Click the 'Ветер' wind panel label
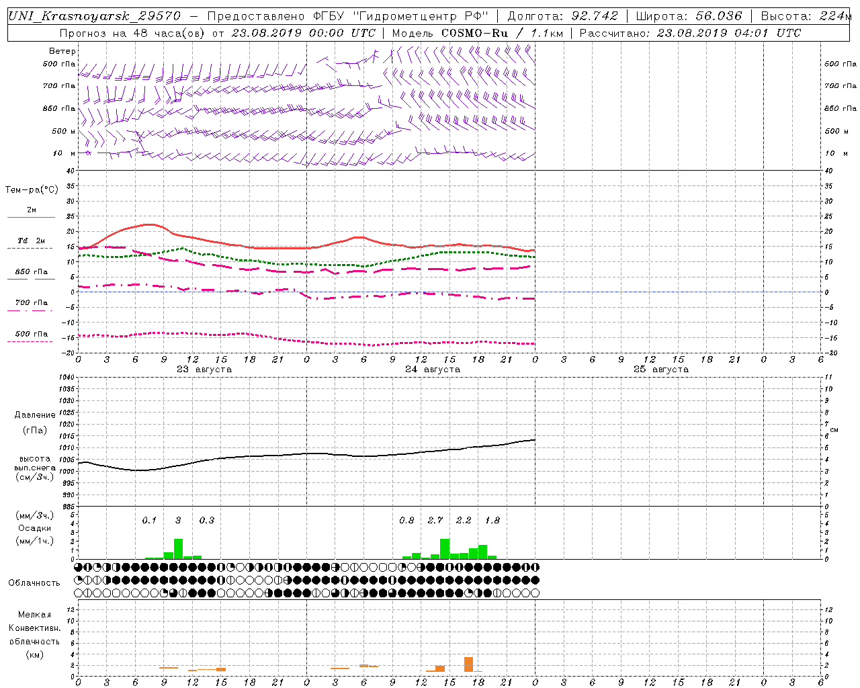860x688 pixels. (x=62, y=51)
